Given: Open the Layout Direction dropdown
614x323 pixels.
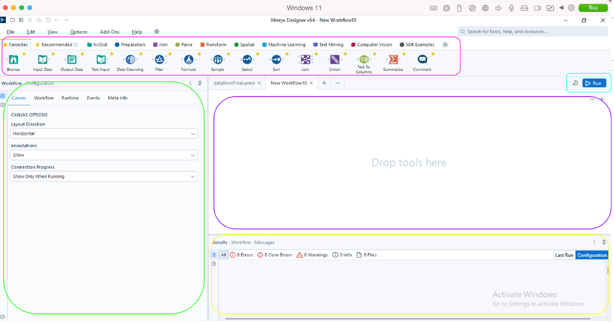Looking at the screenshot, I should pyautogui.click(x=104, y=133).
